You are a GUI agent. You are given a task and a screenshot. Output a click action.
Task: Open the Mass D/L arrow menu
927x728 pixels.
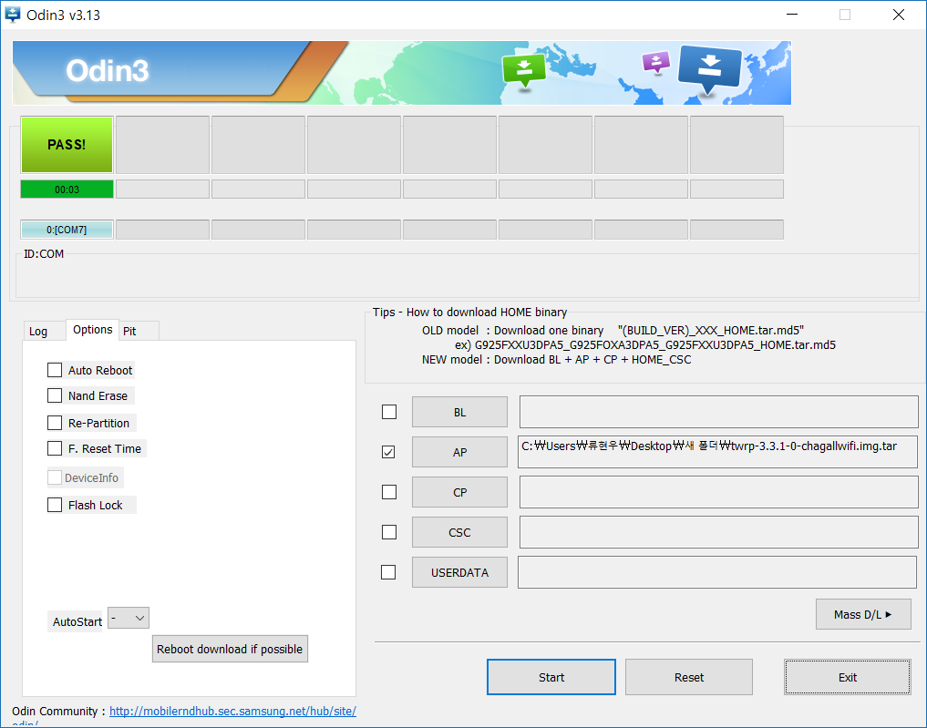[863, 614]
